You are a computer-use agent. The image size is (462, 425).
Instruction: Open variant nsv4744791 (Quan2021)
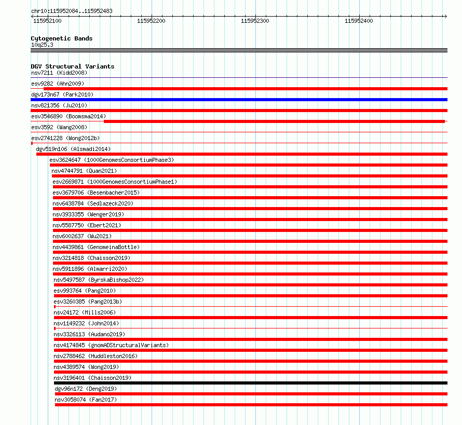coord(84,171)
